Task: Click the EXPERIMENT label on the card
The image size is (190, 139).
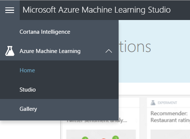Action: pyautogui.click(x=167, y=103)
